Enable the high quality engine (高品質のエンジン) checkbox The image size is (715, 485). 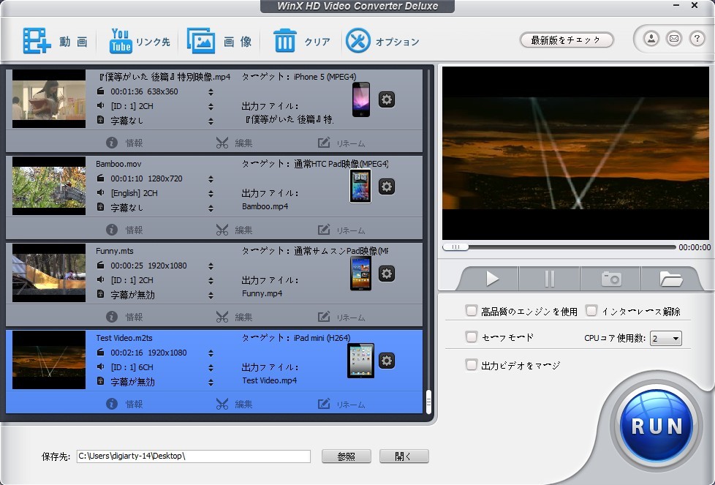pos(472,311)
